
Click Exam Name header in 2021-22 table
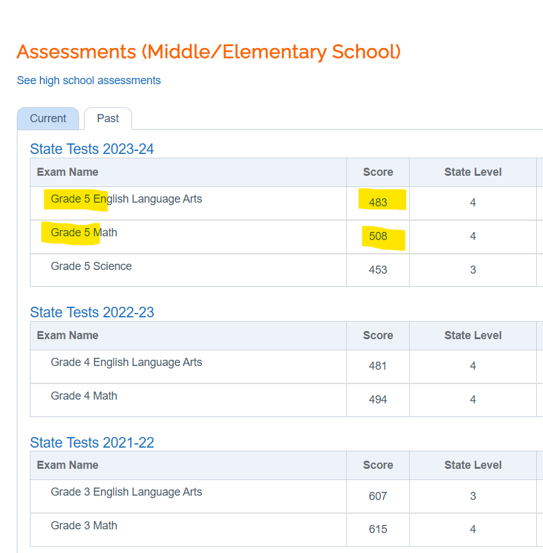click(x=67, y=465)
